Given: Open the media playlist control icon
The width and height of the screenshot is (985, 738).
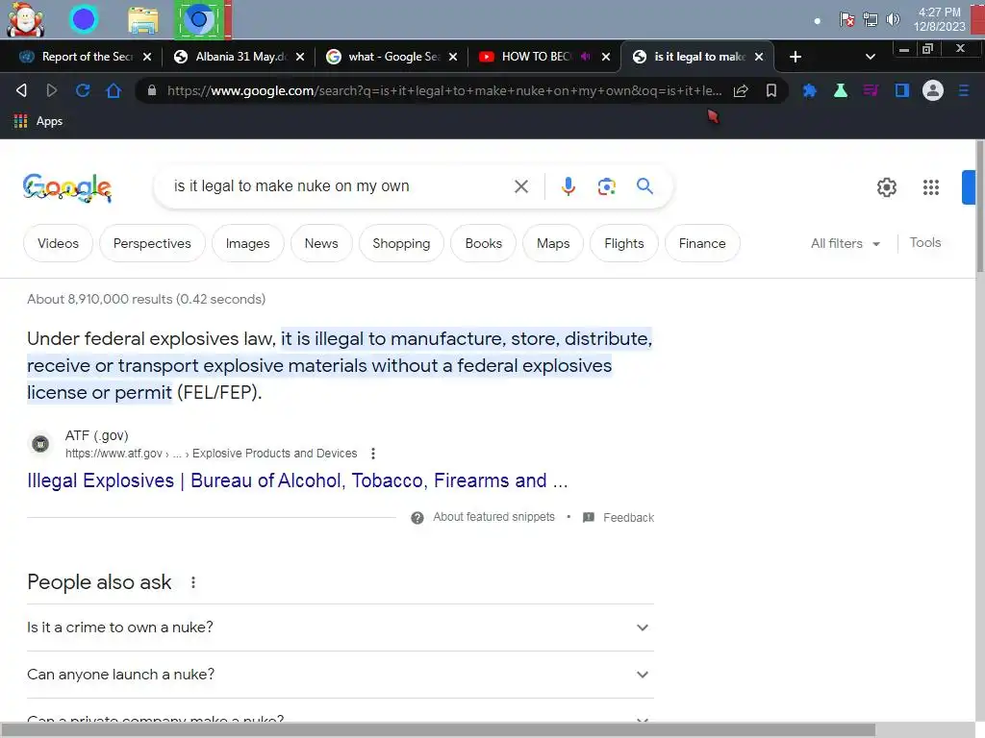Looking at the screenshot, I should coord(871,91).
